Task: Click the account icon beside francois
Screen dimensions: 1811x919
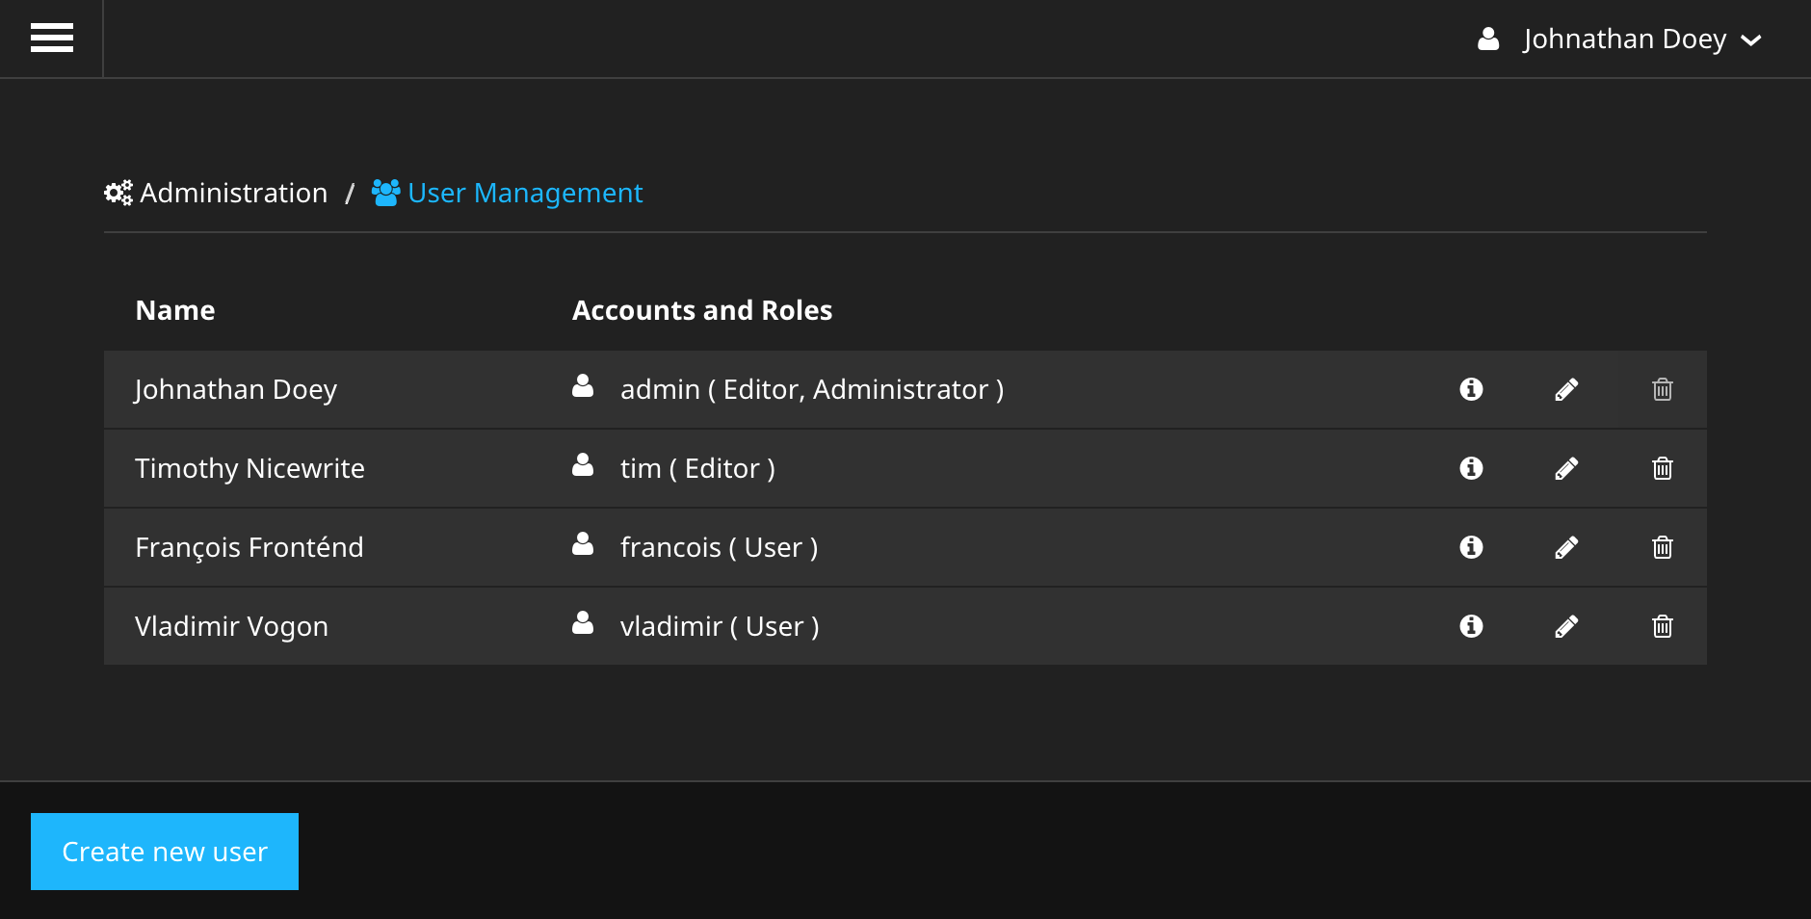Action: click(583, 543)
